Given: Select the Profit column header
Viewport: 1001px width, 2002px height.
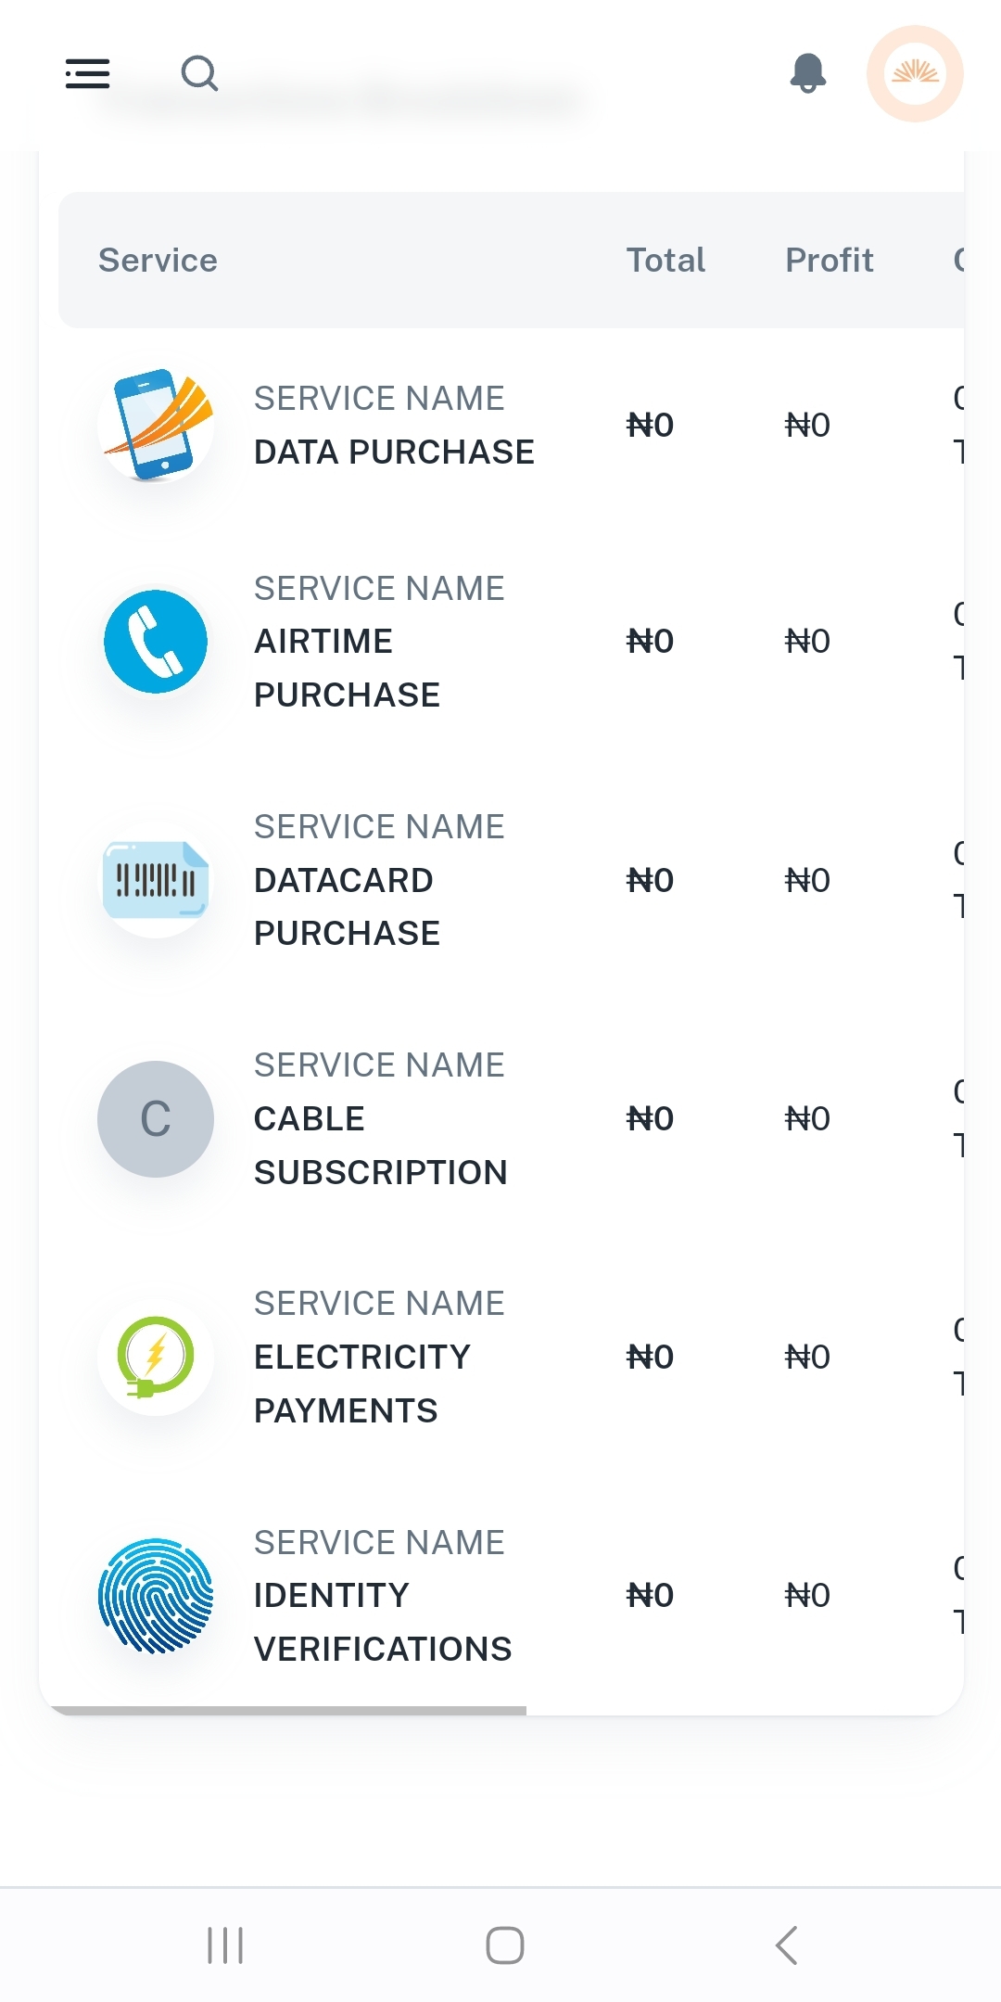Looking at the screenshot, I should point(830,261).
